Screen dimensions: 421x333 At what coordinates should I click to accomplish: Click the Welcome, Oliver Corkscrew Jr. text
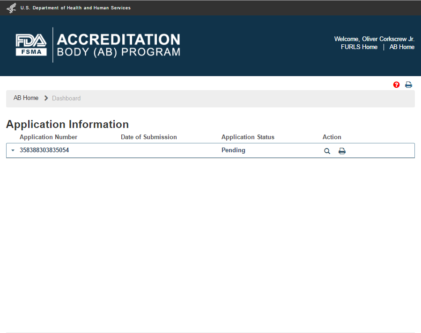(374, 39)
